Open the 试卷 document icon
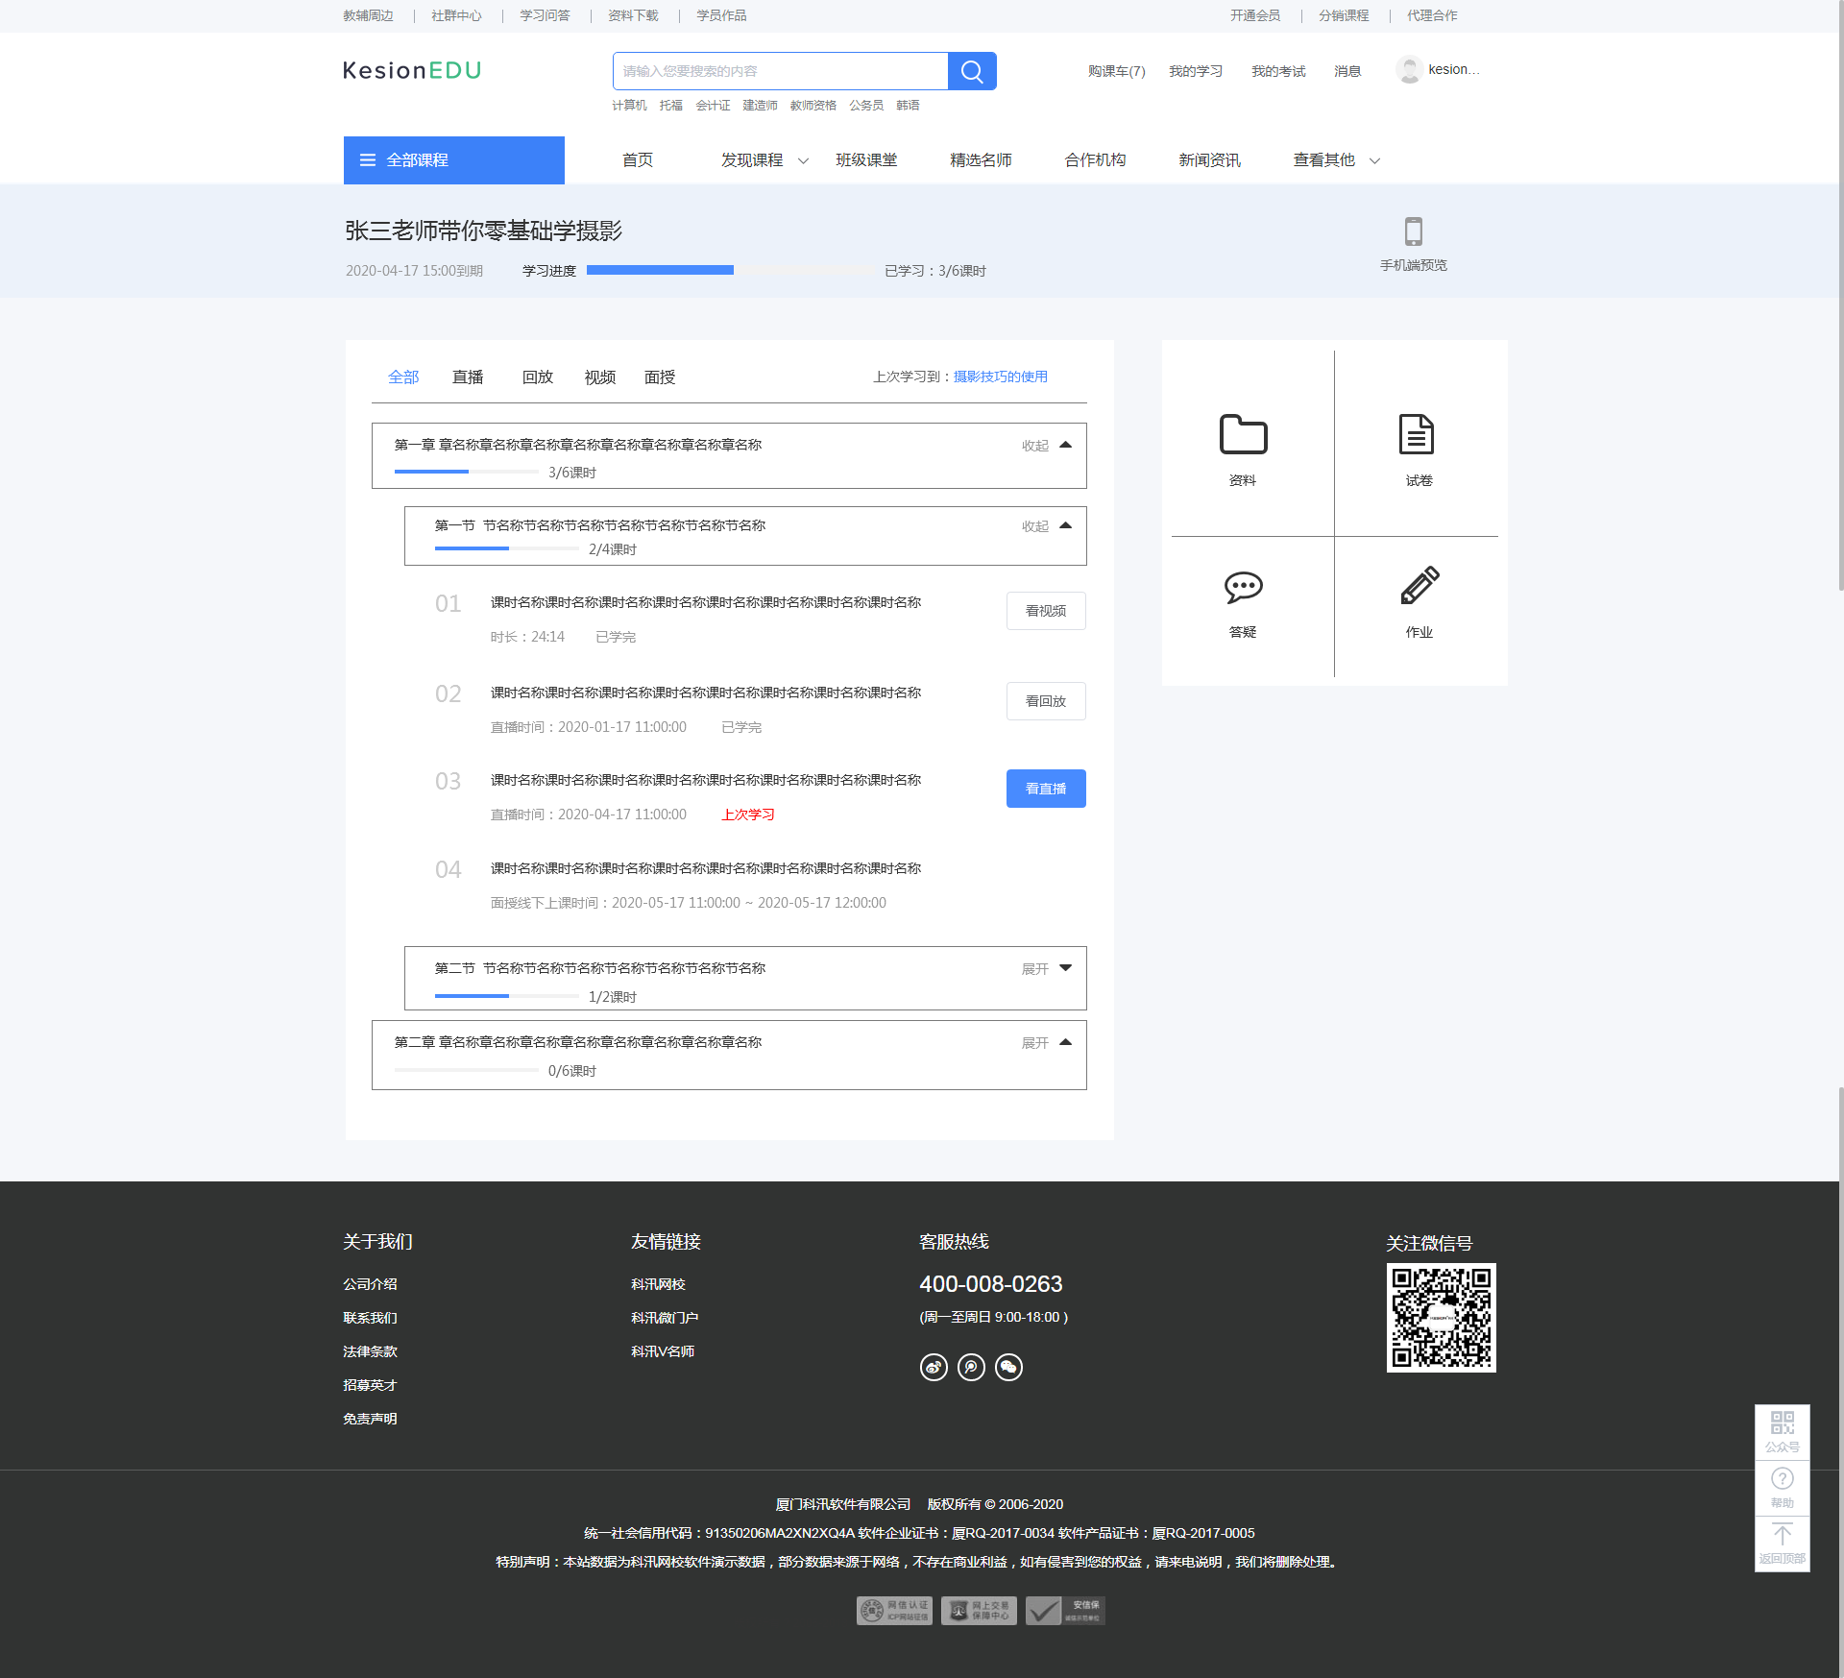Image resolution: width=1844 pixels, height=1678 pixels. point(1417,435)
